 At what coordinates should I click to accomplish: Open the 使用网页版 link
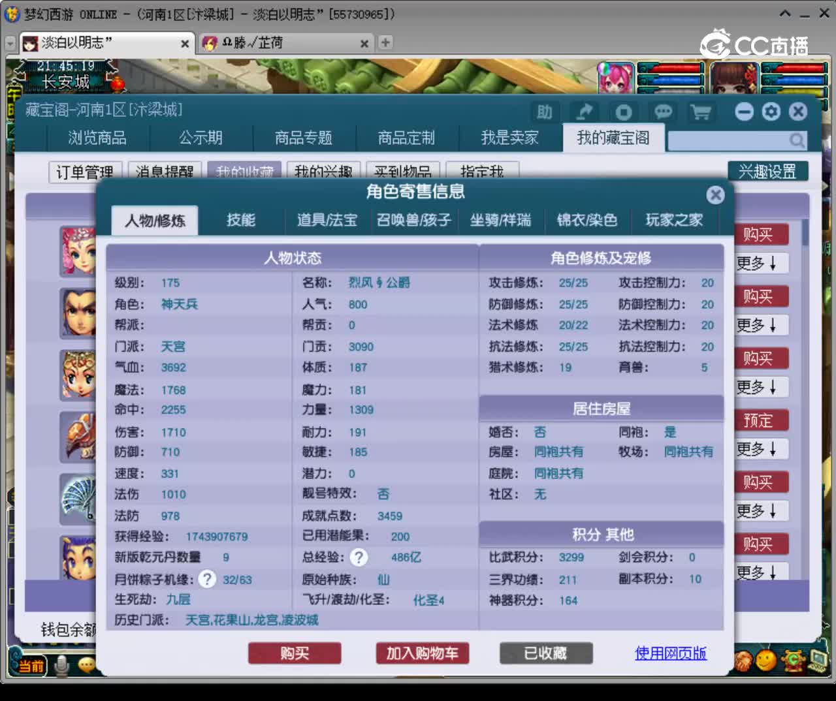pos(671,653)
